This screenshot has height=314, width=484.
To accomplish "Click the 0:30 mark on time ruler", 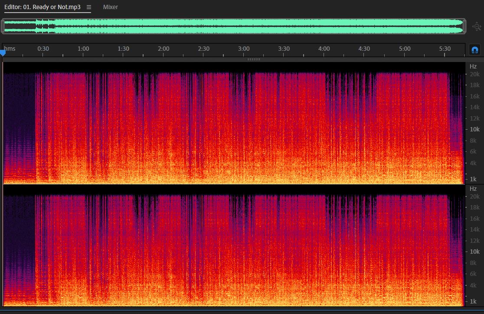I will pos(43,49).
